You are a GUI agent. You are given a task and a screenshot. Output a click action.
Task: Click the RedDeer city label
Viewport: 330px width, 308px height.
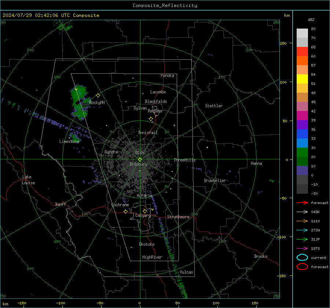155,111
